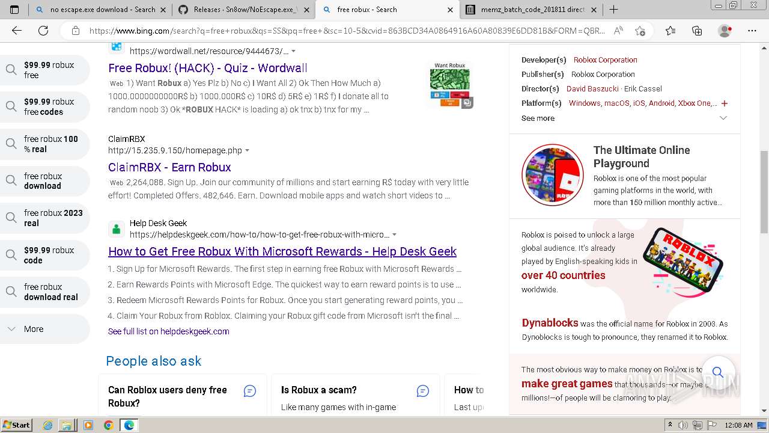The height and width of the screenshot is (433, 769).
Task: Open the browser profile avatar
Action: (725, 31)
